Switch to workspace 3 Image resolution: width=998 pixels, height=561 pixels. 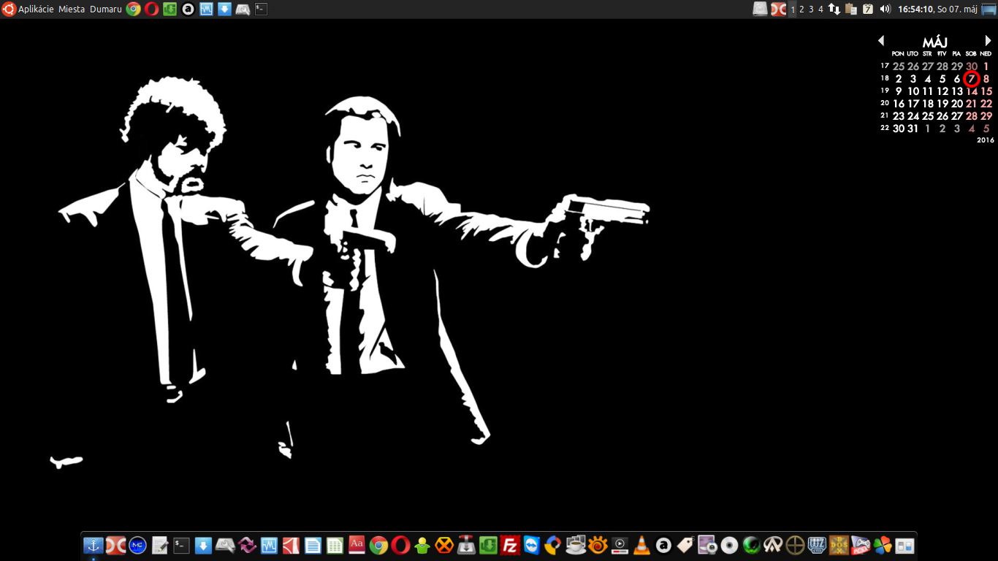(x=811, y=9)
